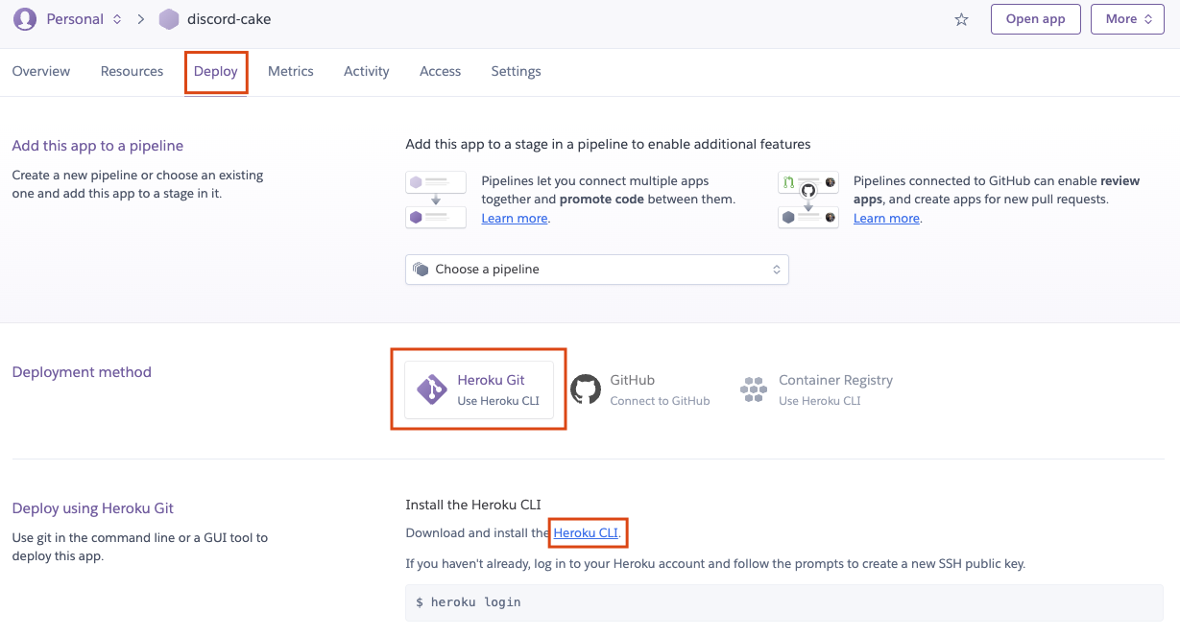Select the Deploy tab
Viewport: 1180px width, 636px height.
216,71
